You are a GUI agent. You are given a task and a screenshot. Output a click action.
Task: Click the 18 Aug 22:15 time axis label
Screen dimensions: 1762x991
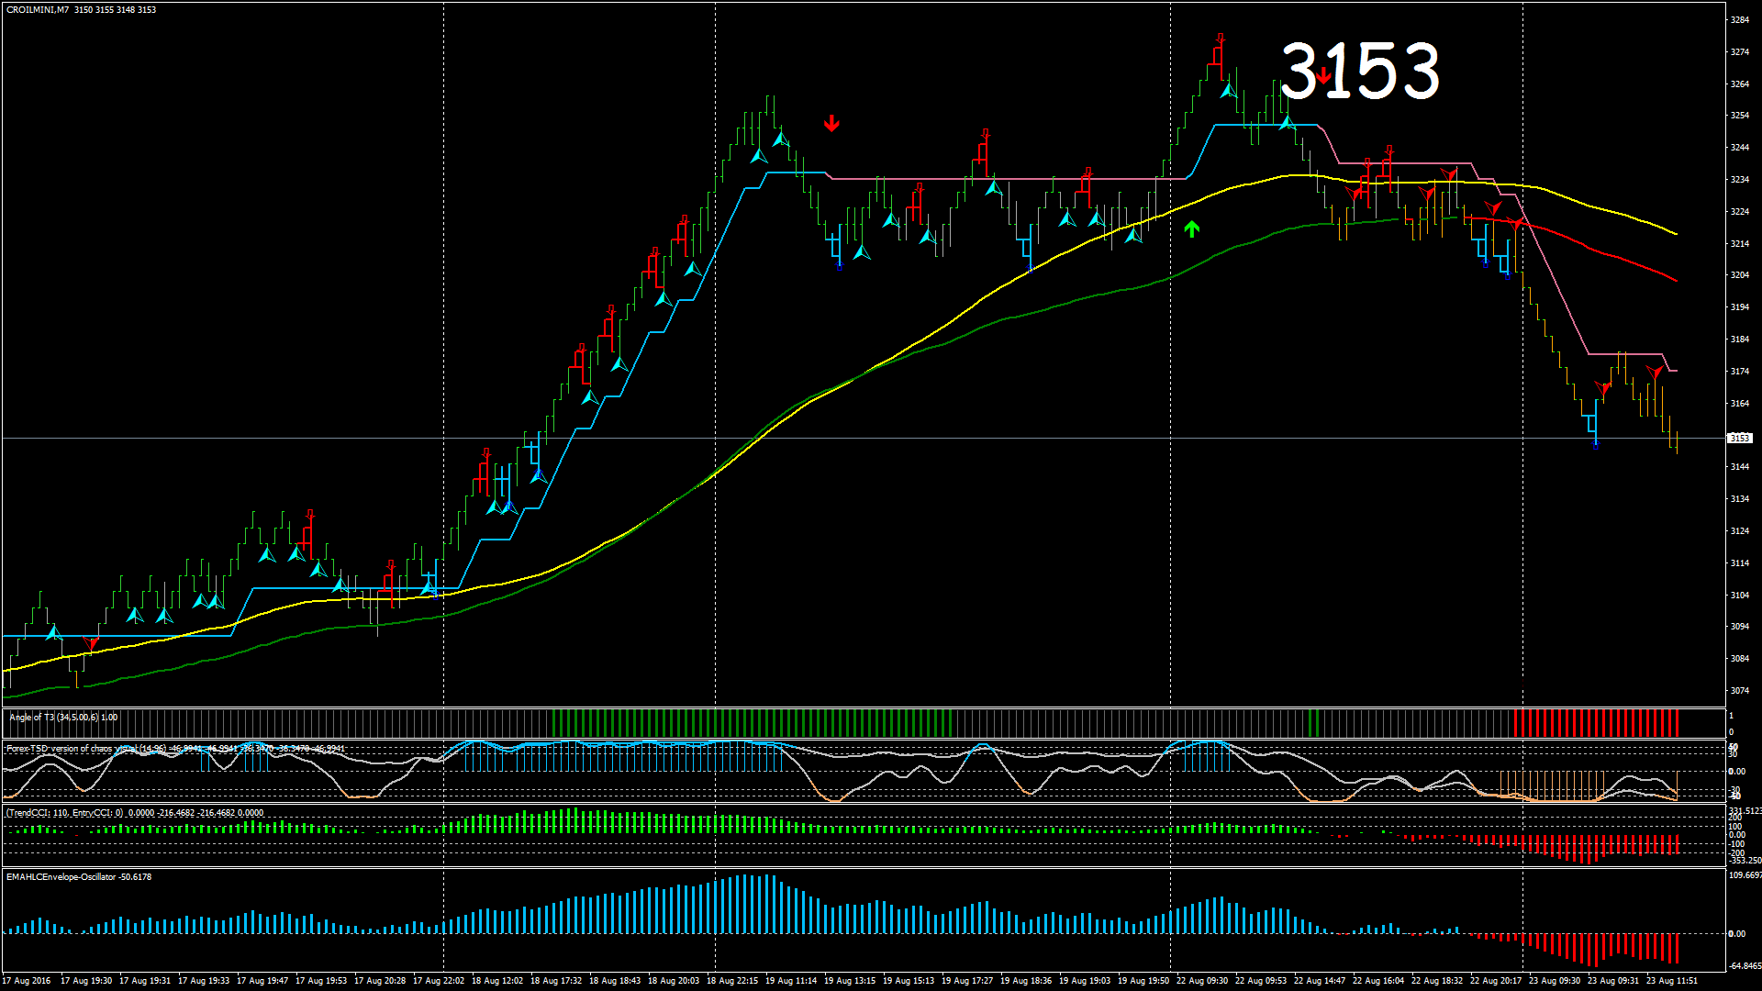[732, 981]
